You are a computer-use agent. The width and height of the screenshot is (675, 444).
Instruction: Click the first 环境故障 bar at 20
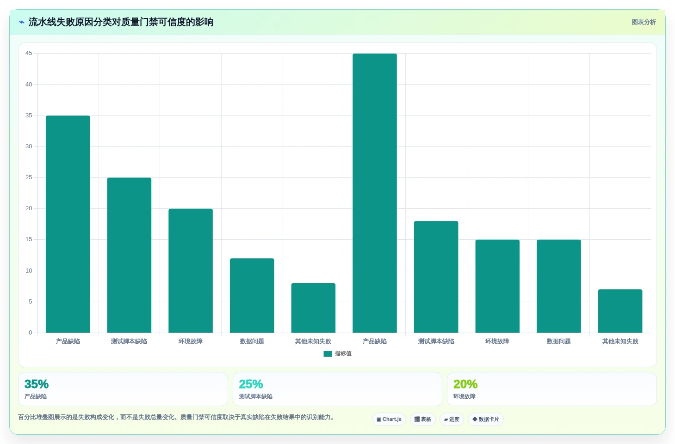(191, 271)
